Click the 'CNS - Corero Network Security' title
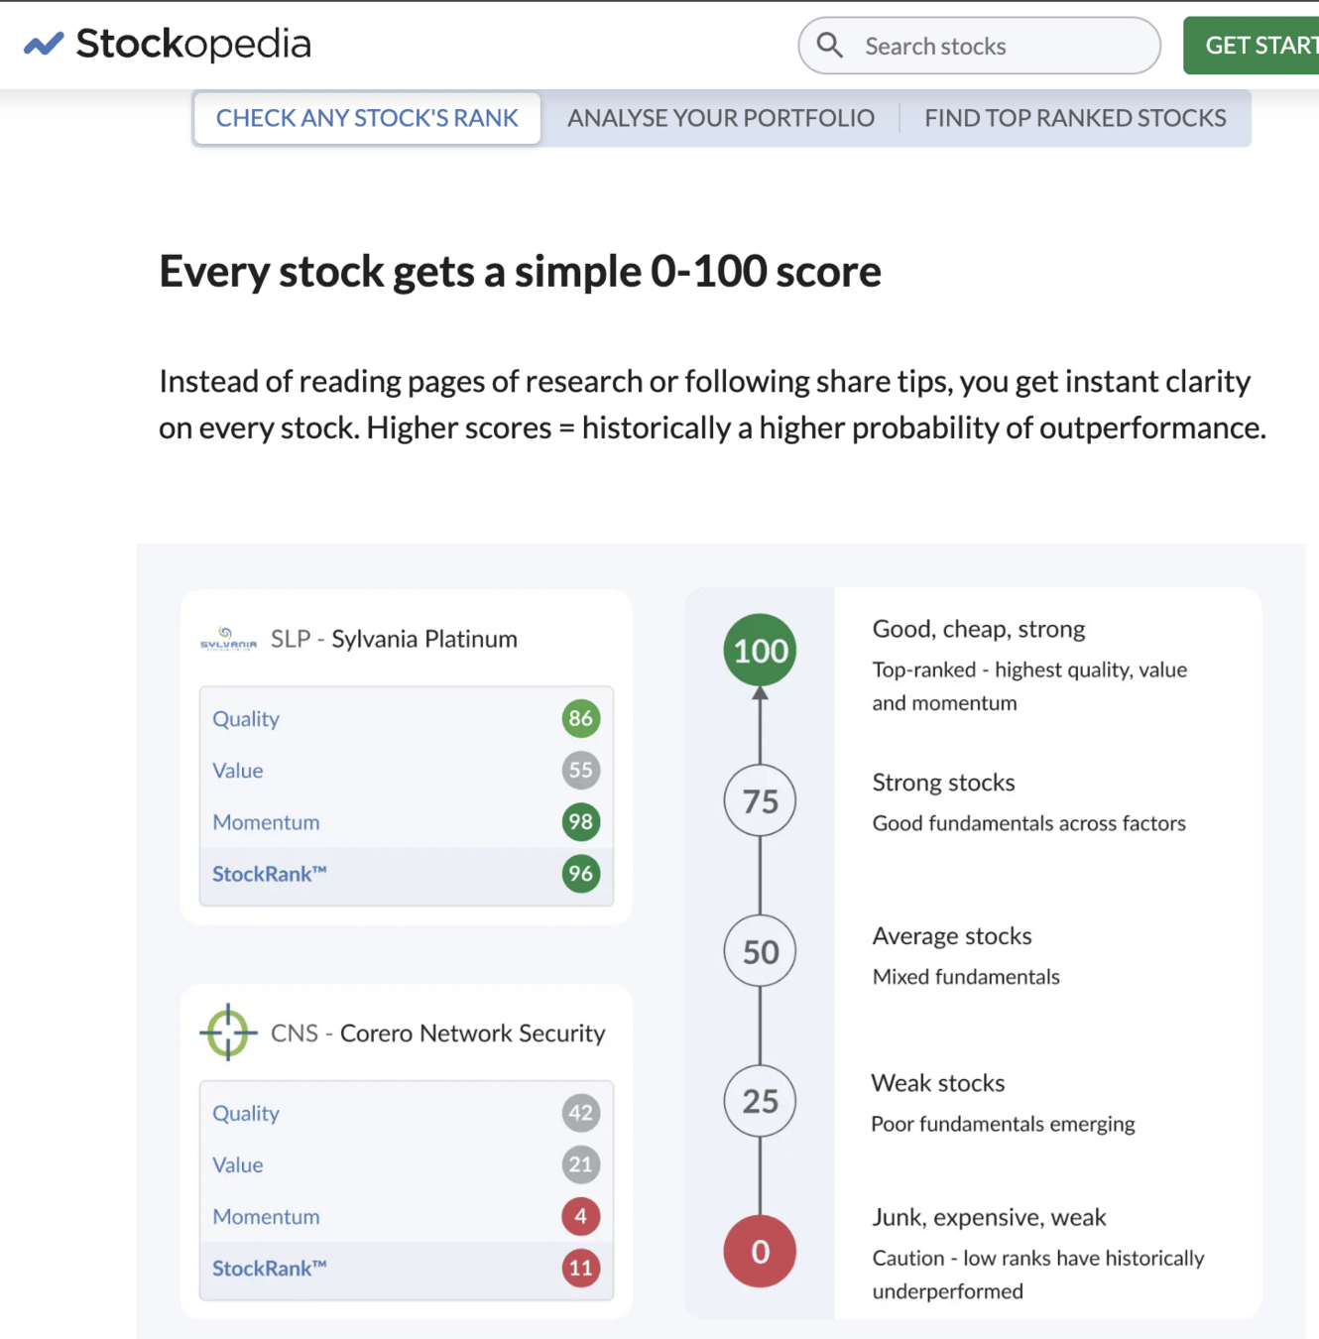Viewport: 1319px width, 1339px height. (437, 1034)
